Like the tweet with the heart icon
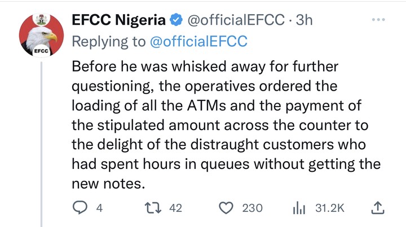The height and width of the screenshot is (227, 406). pyautogui.click(x=226, y=208)
